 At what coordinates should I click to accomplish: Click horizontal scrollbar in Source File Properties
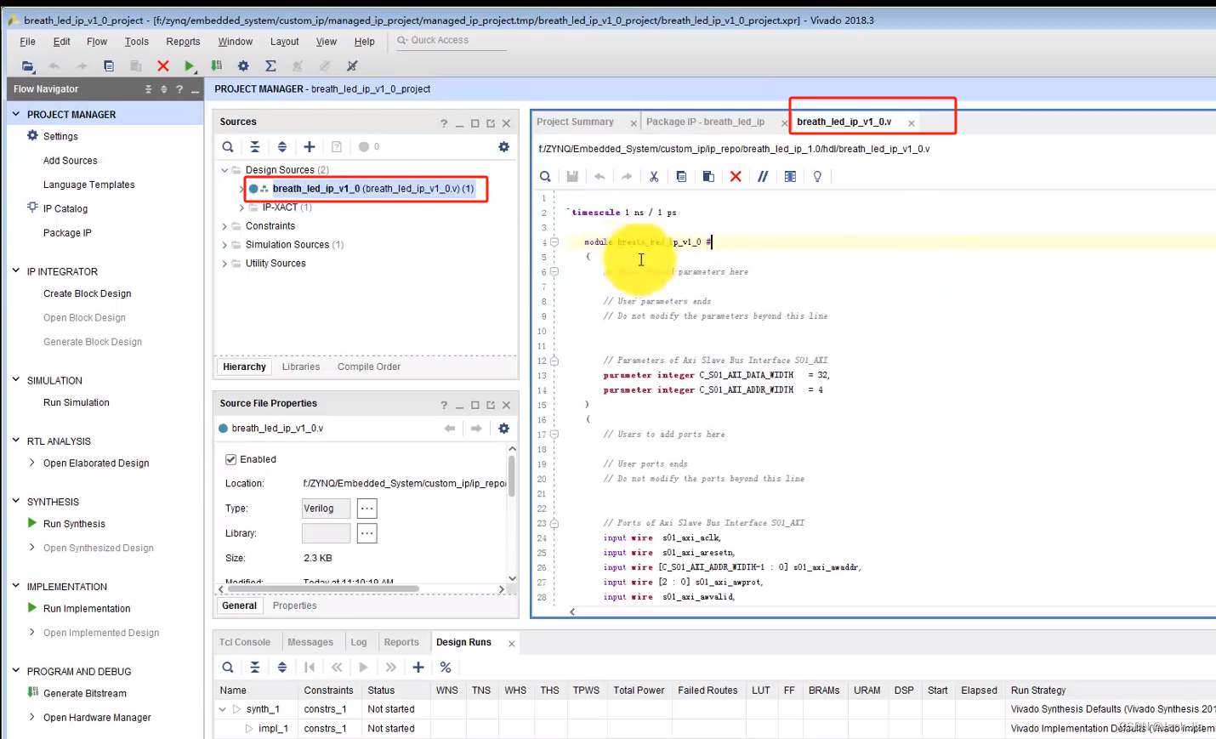coord(323,588)
